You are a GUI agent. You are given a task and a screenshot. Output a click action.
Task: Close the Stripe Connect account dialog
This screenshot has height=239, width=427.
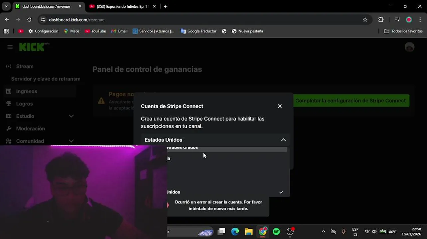[280, 106]
